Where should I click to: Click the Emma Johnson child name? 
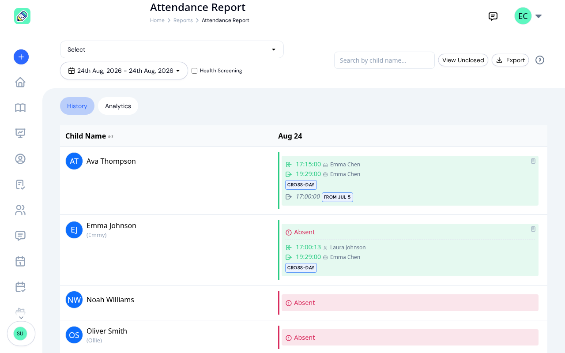coord(111,225)
